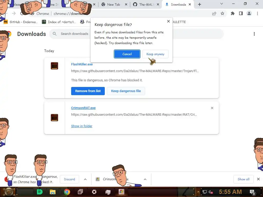Open the notification center icon
263x197 pixels.
[252, 192]
